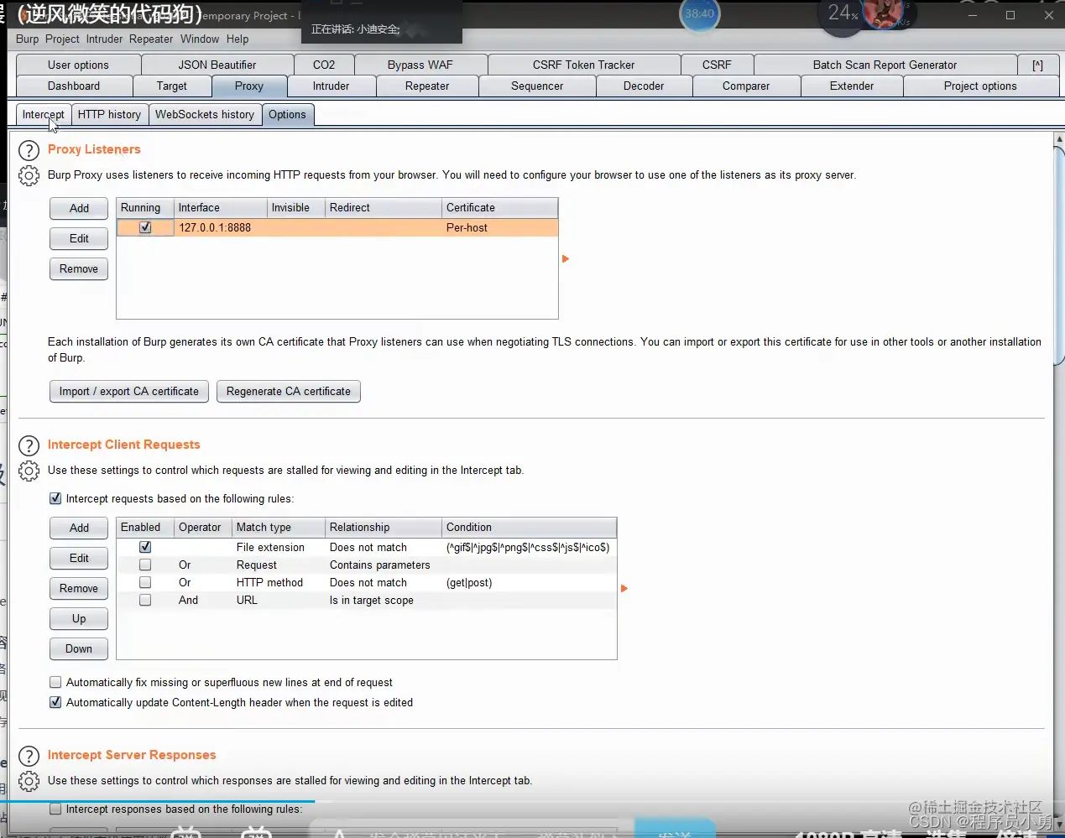This screenshot has width=1065, height=838.
Task: Select the (get|post) condition cell
Action: coord(529,582)
